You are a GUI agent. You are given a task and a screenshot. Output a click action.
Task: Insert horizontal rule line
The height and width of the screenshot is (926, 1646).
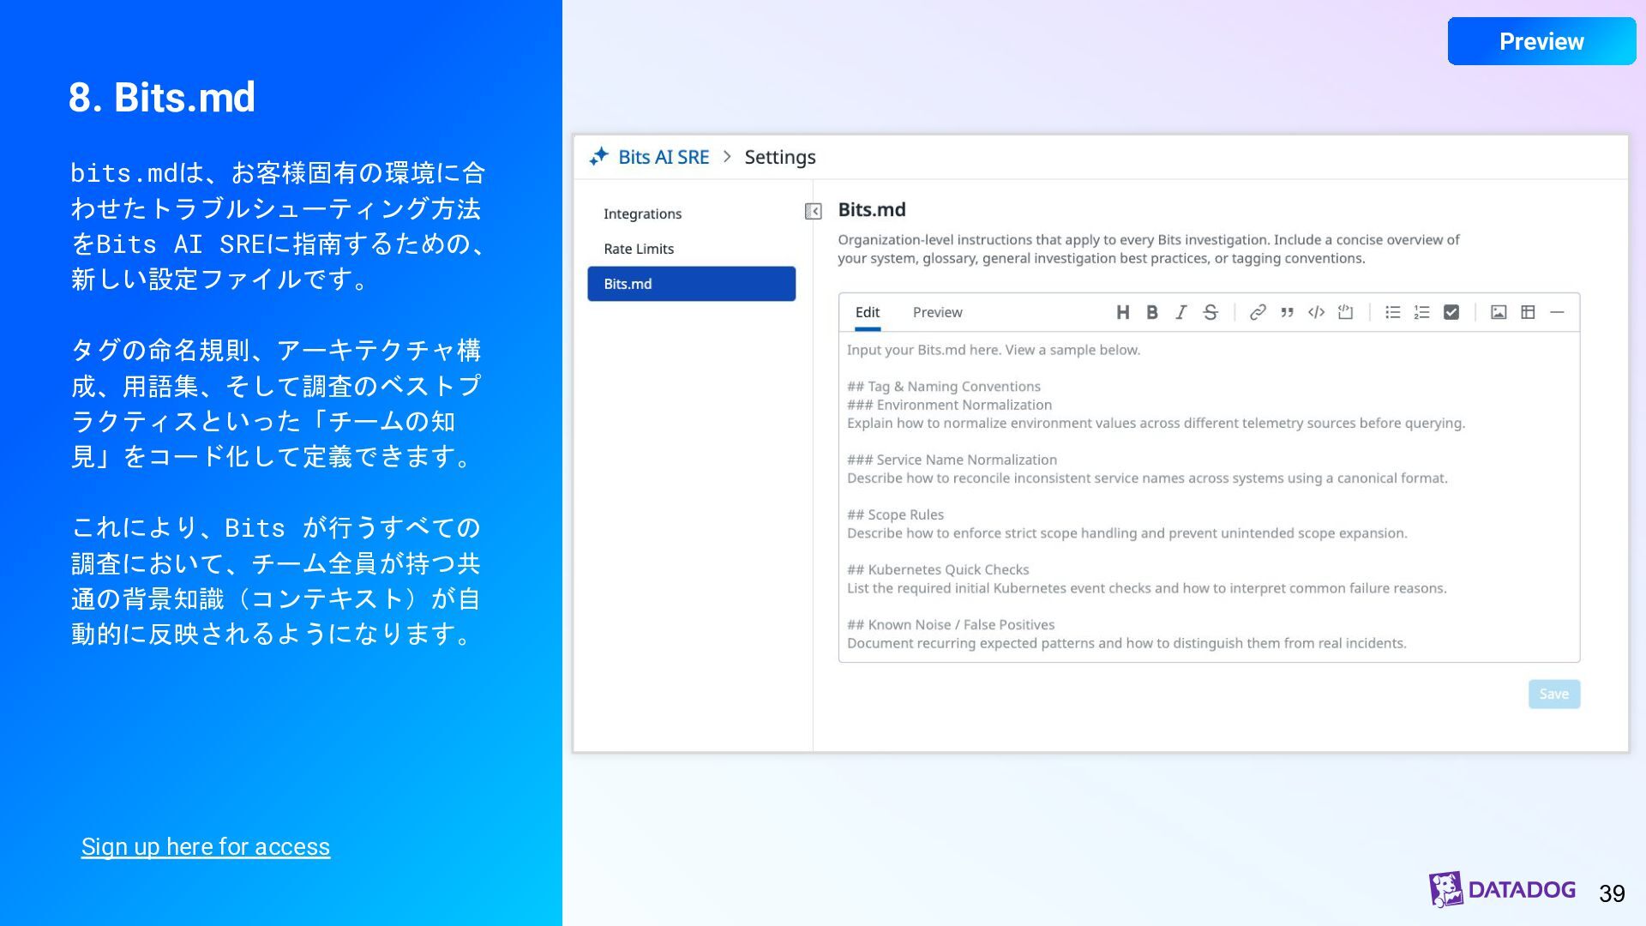1557,312
